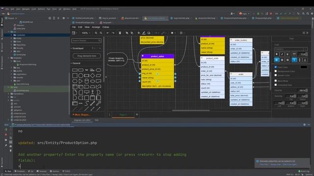This screenshot has height=176, width=314.
Task: Set vertical text alignment to top
Action: 294,60
